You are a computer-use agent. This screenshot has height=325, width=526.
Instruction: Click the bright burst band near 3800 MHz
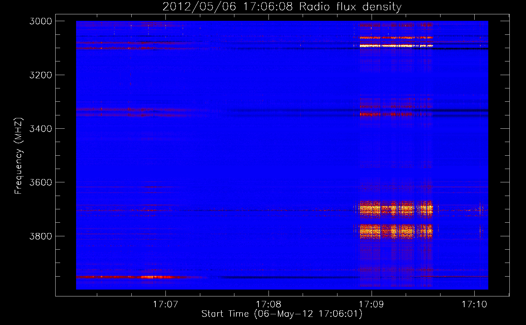(396, 231)
